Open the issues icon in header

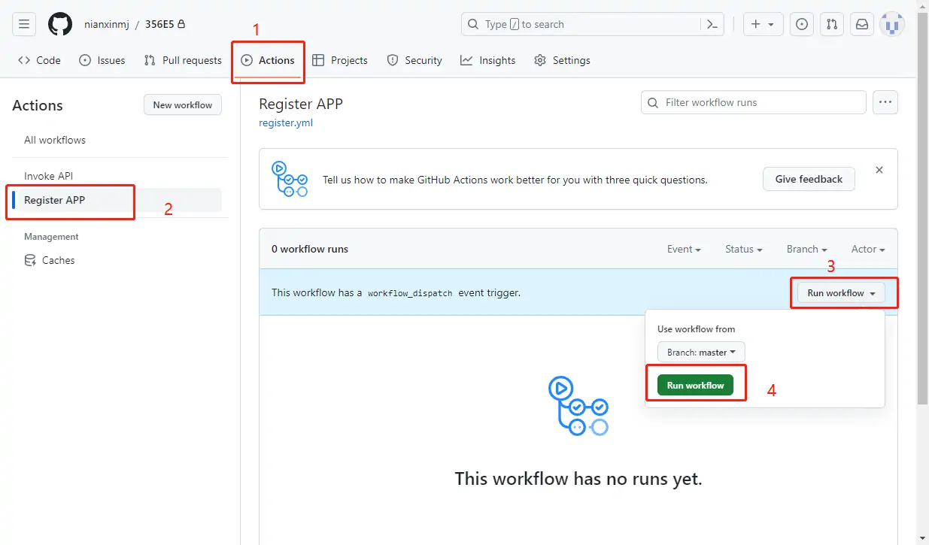point(803,24)
